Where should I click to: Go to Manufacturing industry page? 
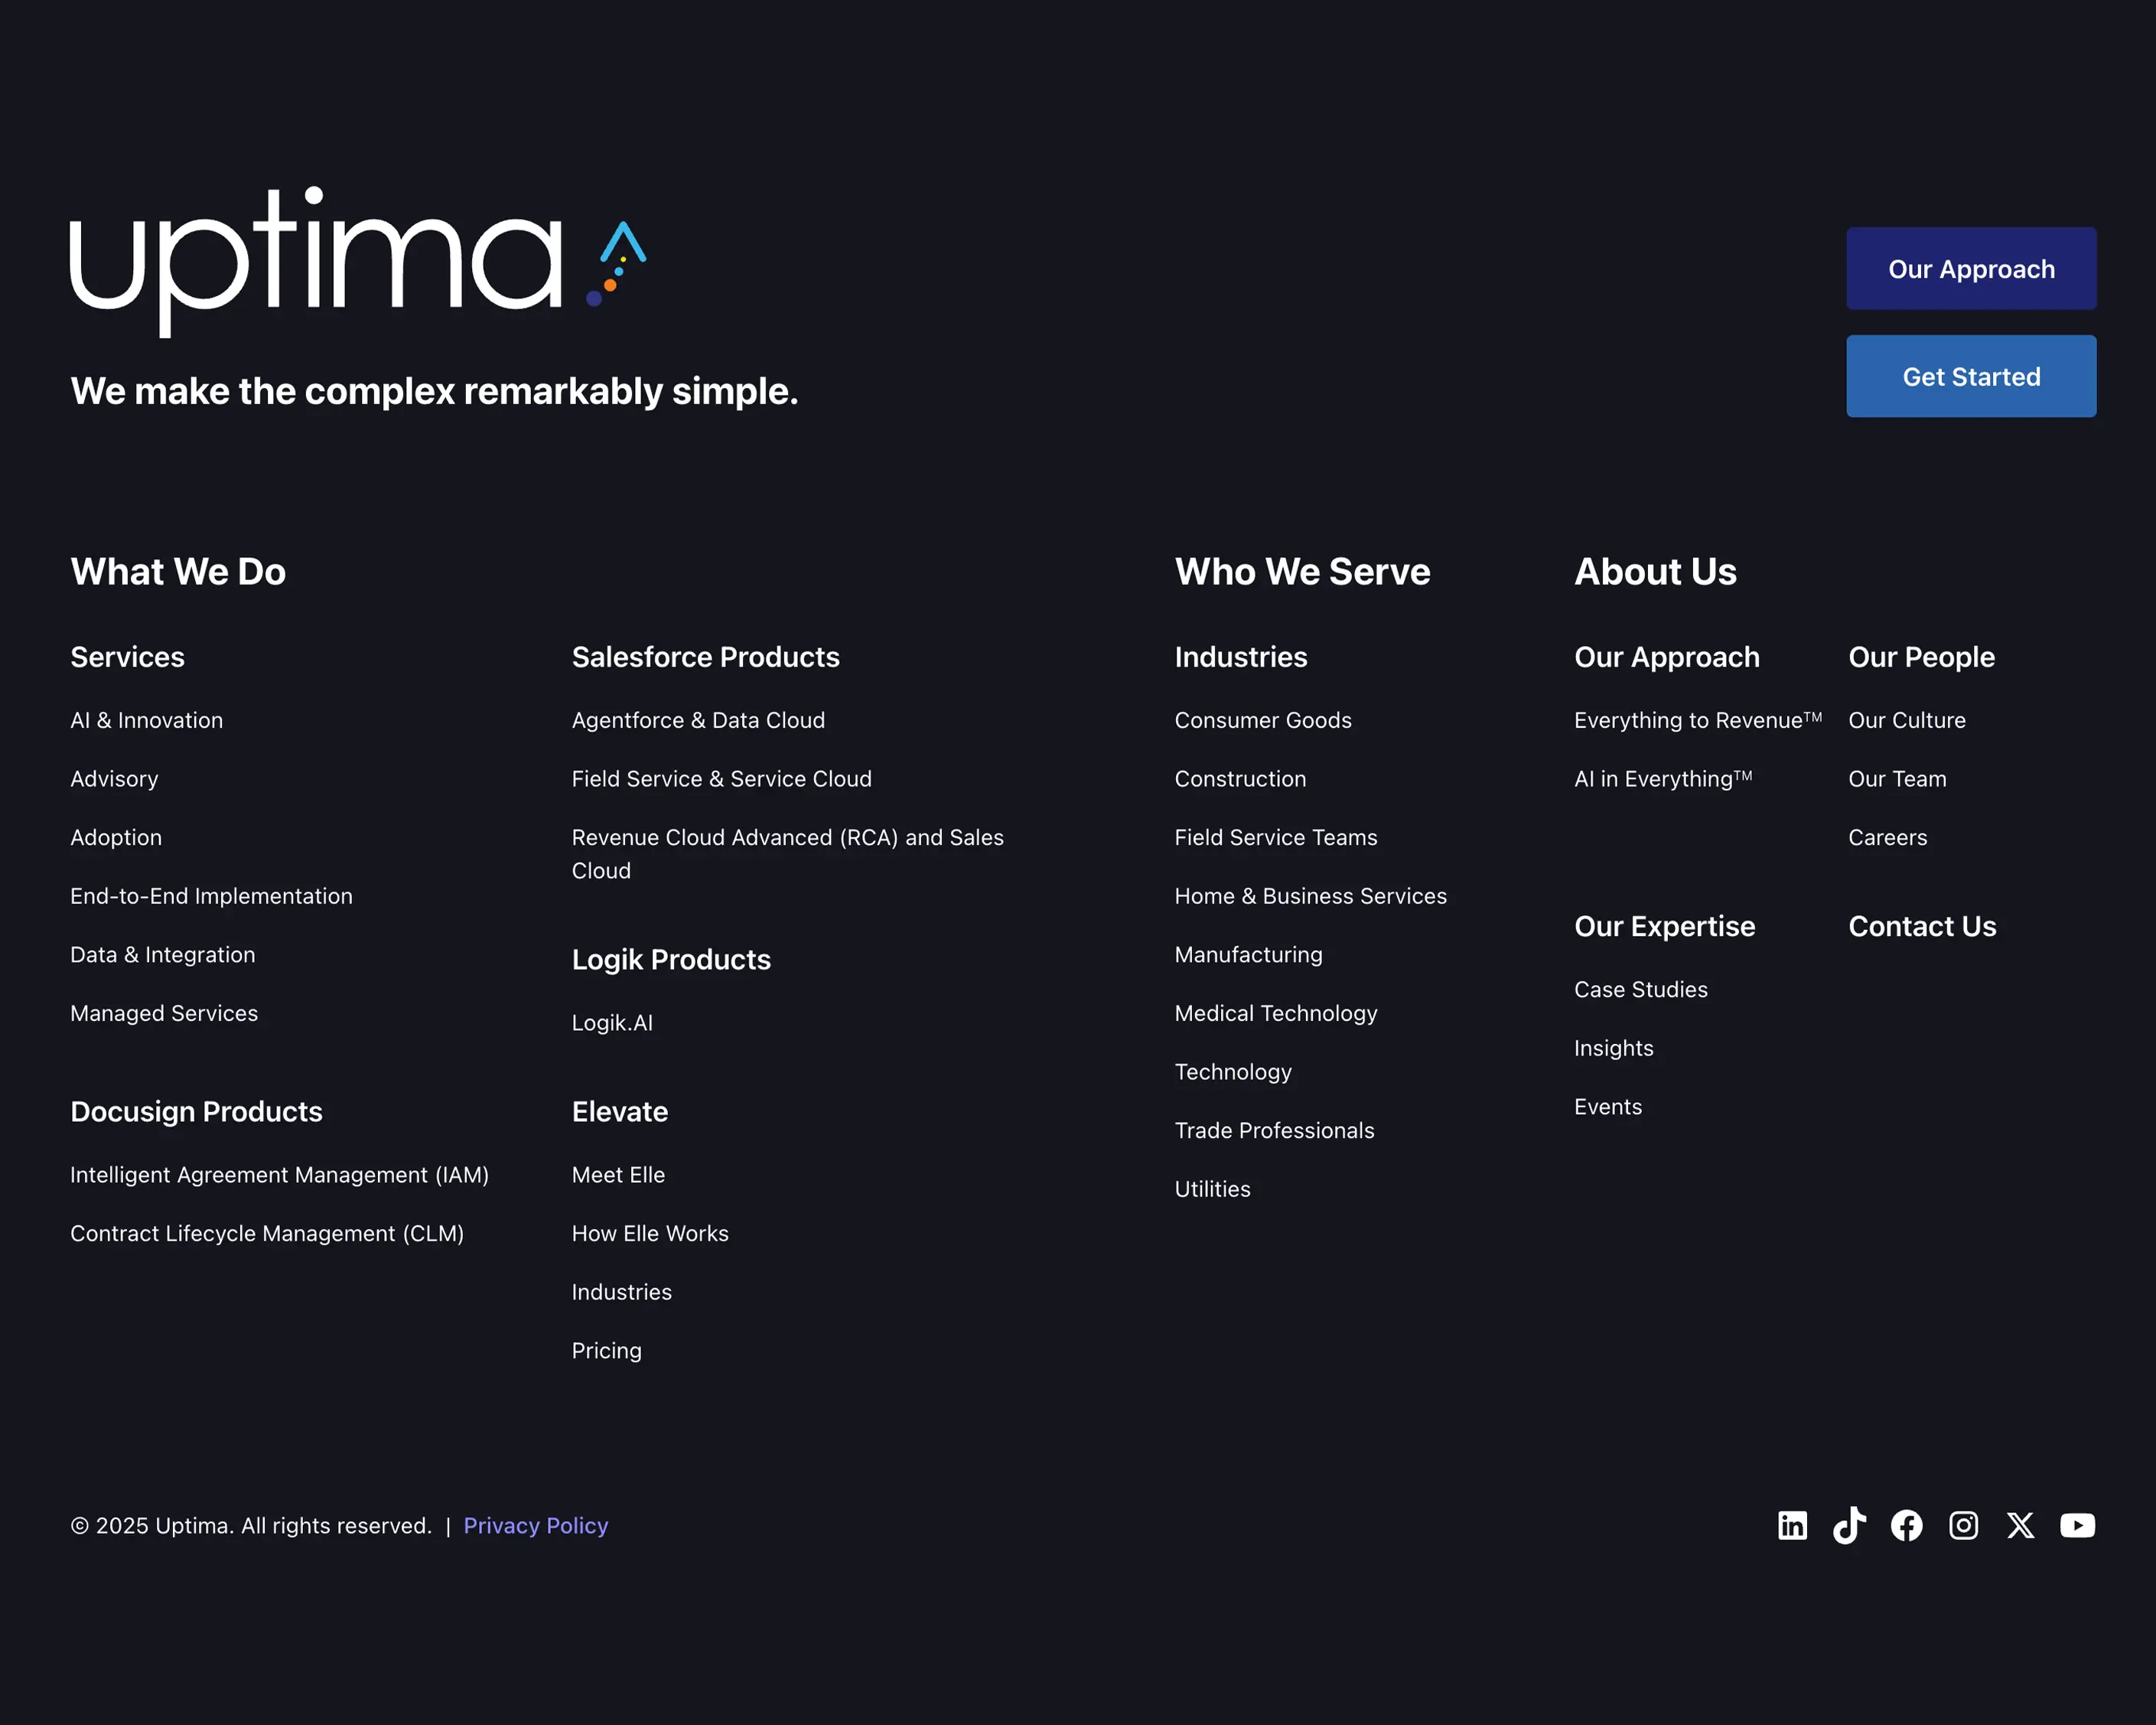1248,954
